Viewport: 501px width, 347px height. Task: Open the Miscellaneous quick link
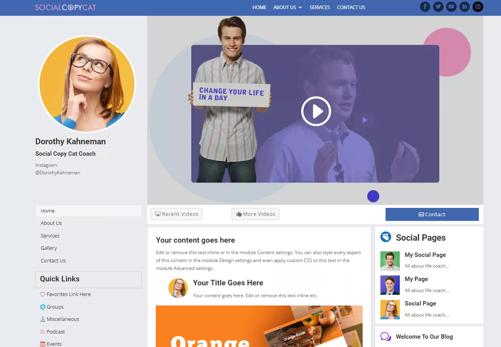click(x=63, y=319)
